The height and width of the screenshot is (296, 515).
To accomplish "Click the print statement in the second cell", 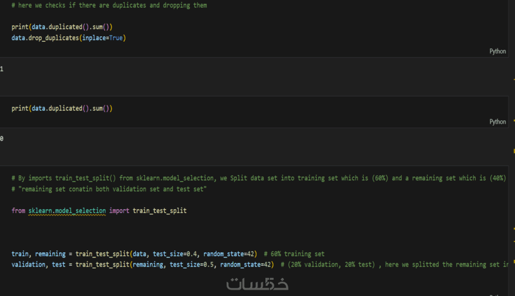I will pyautogui.click(x=62, y=109).
